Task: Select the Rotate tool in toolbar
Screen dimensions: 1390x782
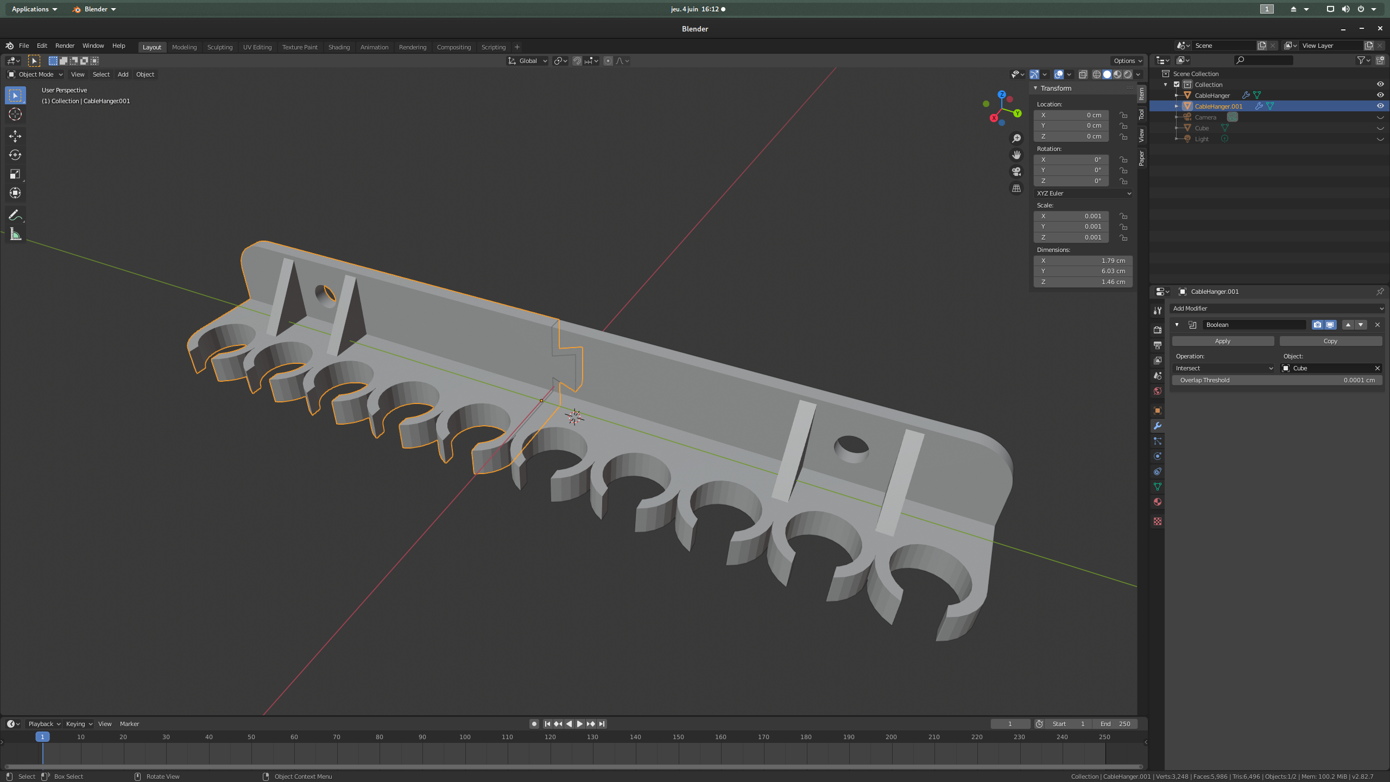Action: (x=15, y=155)
